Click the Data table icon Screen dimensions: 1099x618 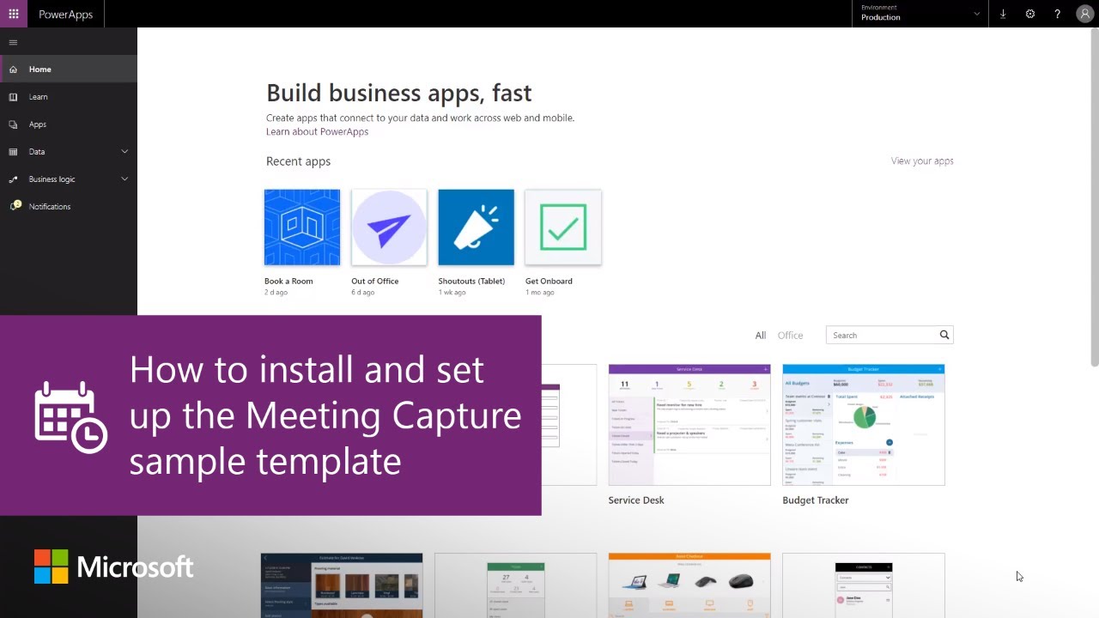13,152
